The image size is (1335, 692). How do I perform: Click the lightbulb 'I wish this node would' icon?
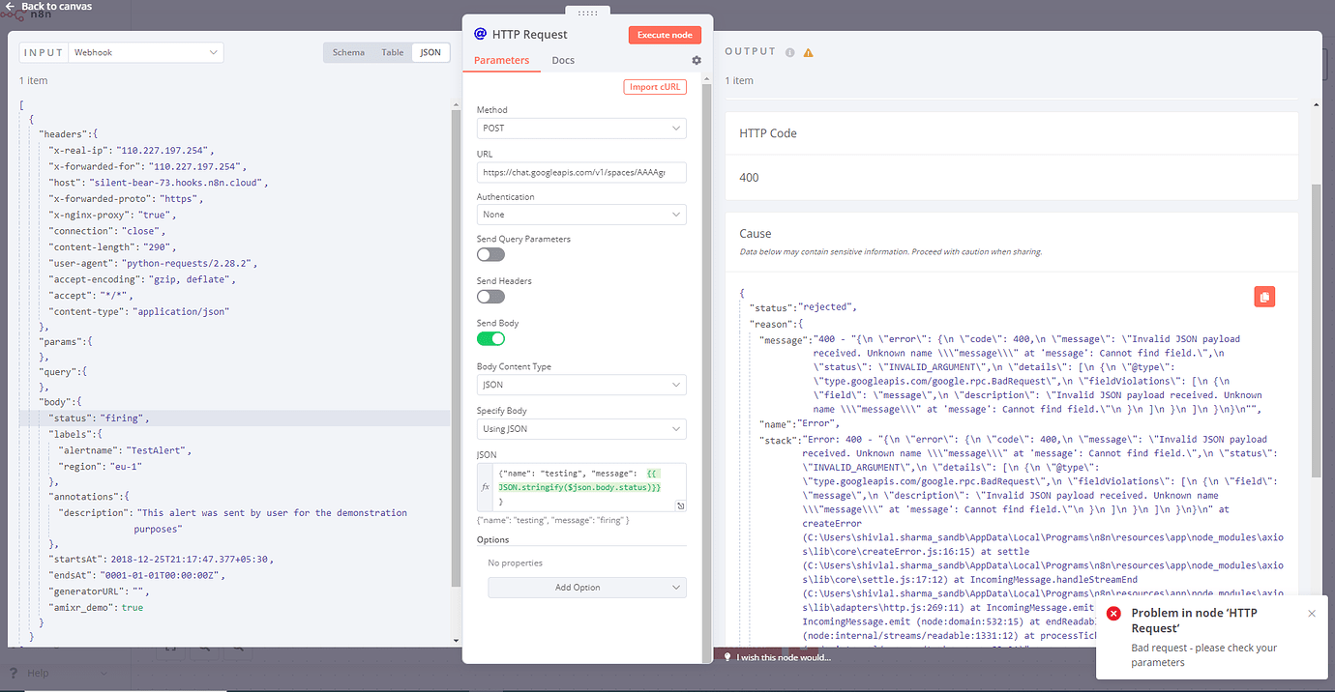coord(727,657)
